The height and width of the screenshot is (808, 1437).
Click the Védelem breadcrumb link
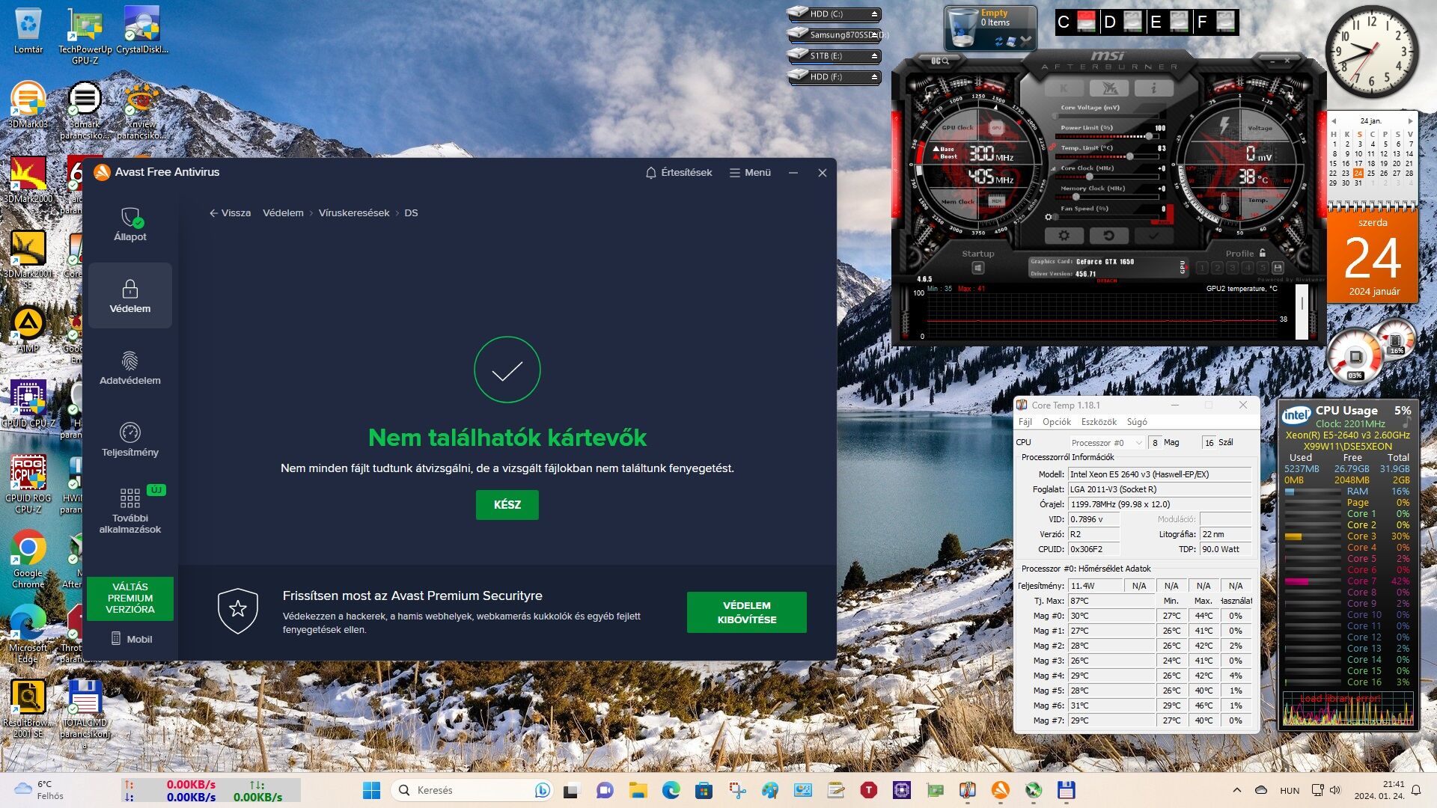pyautogui.click(x=283, y=213)
